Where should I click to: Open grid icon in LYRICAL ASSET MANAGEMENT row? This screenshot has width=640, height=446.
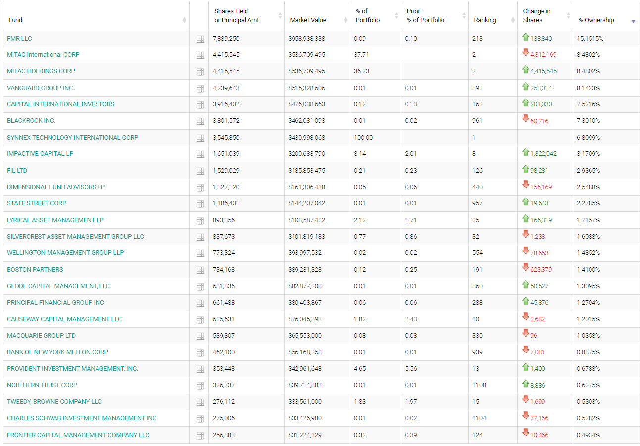200,221
